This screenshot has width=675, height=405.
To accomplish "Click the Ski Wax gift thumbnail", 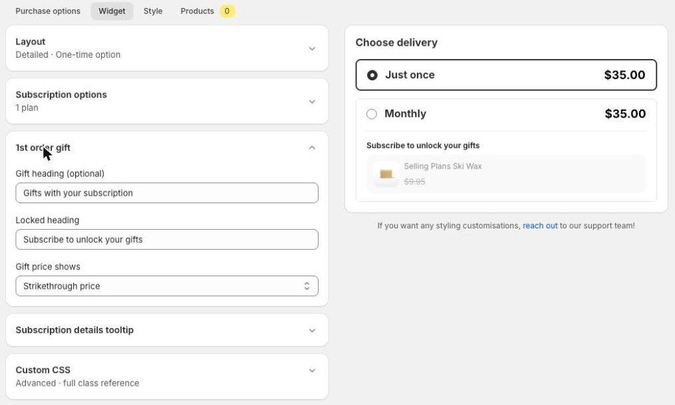I will [x=386, y=174].
